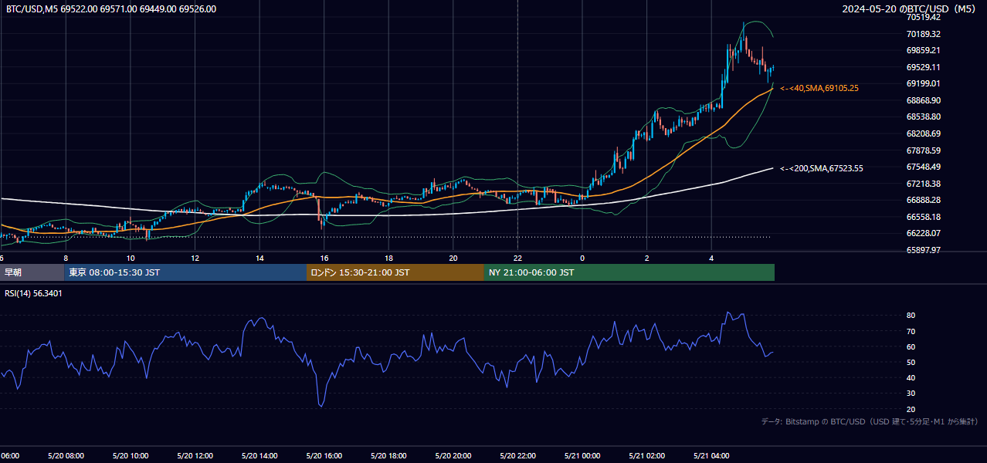987x463 pixels.
Task: Click the RSI(14) 56.3401 indicator label
Action: pos(34,293)
